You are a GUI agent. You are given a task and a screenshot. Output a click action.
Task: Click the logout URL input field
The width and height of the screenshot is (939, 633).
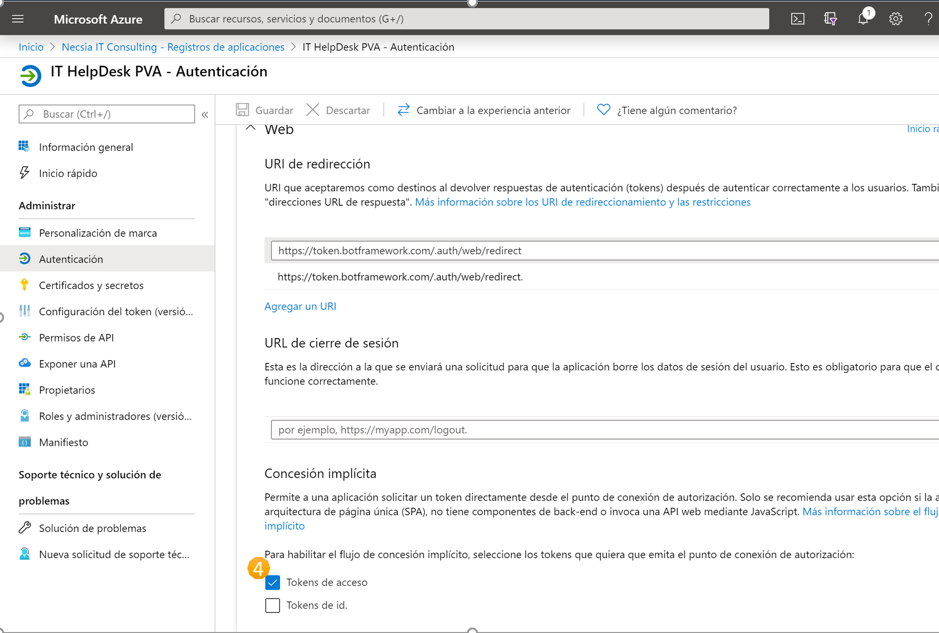490,429
